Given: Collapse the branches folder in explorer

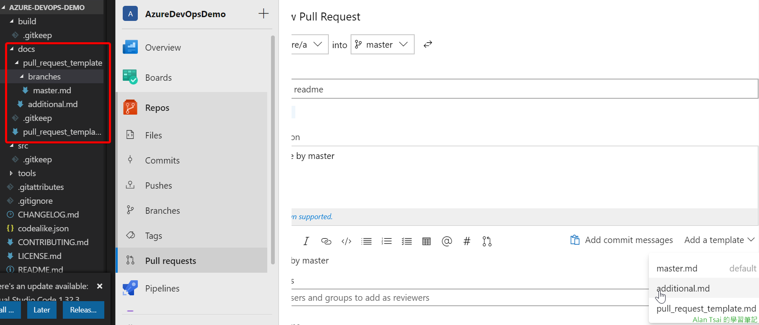Looking at the screenshot, I should (x=21, y=76).
